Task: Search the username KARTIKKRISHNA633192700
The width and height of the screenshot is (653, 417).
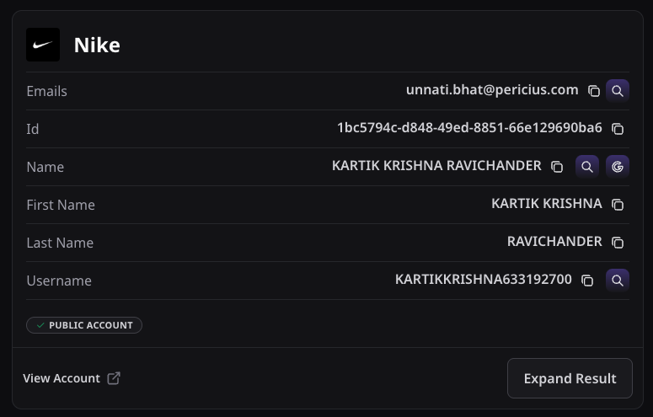Action: click(x=618, y=281)
